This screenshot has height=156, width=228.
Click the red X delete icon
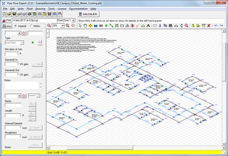pyautogui.click(x=209, y=26)
